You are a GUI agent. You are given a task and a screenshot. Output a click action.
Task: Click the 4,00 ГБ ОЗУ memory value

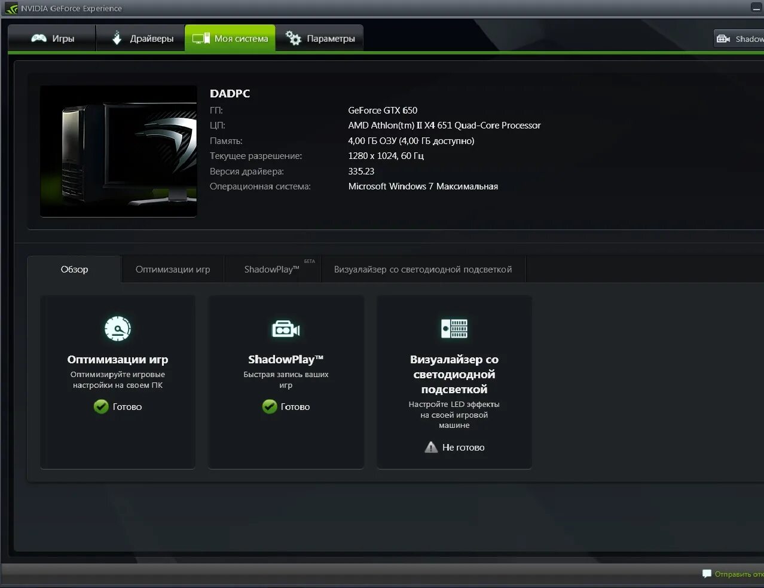pos(411,141)
